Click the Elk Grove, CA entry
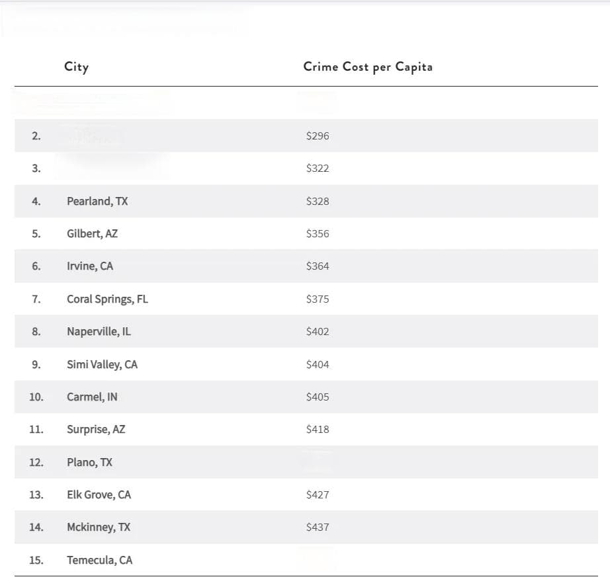Image resolution: width=610 pixels, height=583 pixels. 99,495
